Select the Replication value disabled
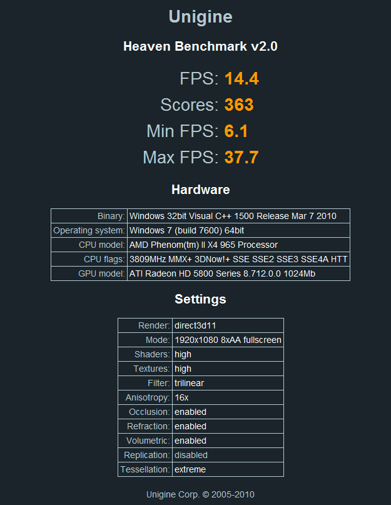Viewport: 391px width, 505px height. [191, 455]
